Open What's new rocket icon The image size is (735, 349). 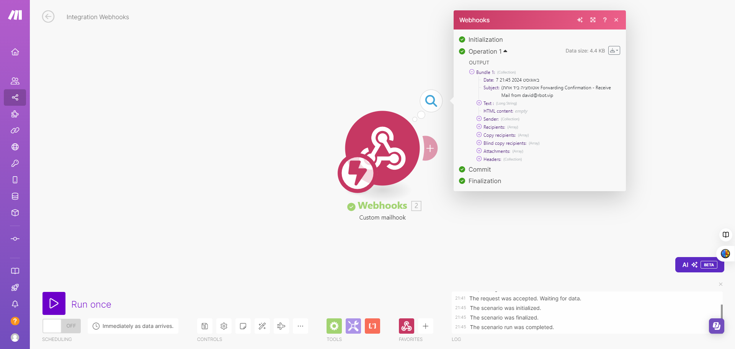(x=15, y=287)
